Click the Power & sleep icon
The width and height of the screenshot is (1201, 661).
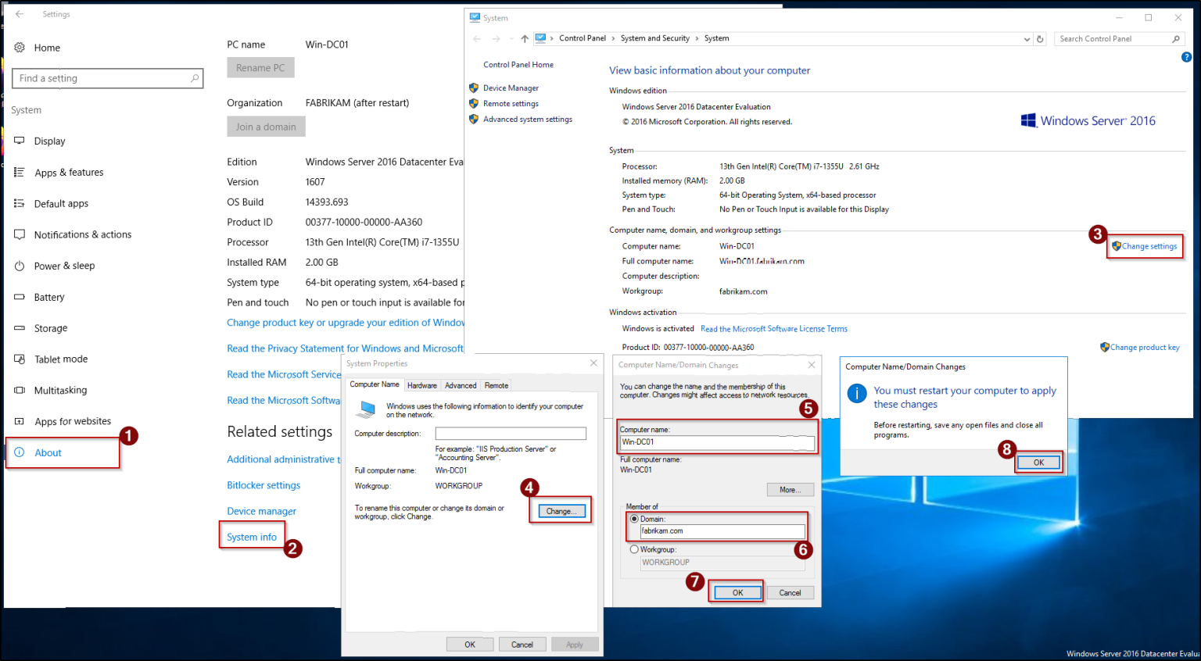[x=19, y=266]
